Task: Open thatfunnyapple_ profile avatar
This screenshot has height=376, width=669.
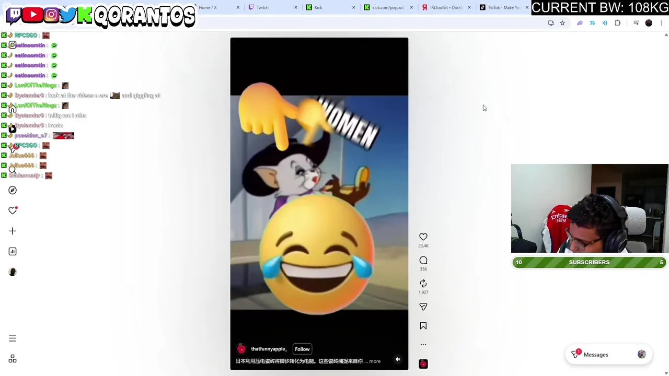Action: [241, 349]
